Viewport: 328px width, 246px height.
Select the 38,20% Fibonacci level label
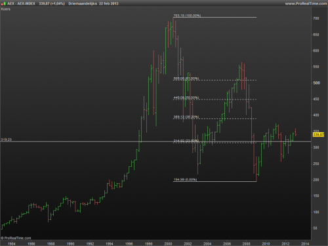coord(186,116)
